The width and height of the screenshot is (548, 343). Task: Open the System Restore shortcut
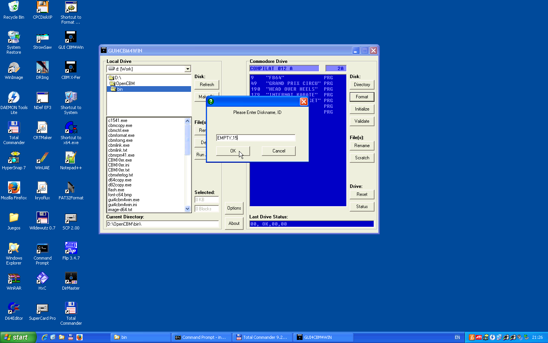pos(14,43)
